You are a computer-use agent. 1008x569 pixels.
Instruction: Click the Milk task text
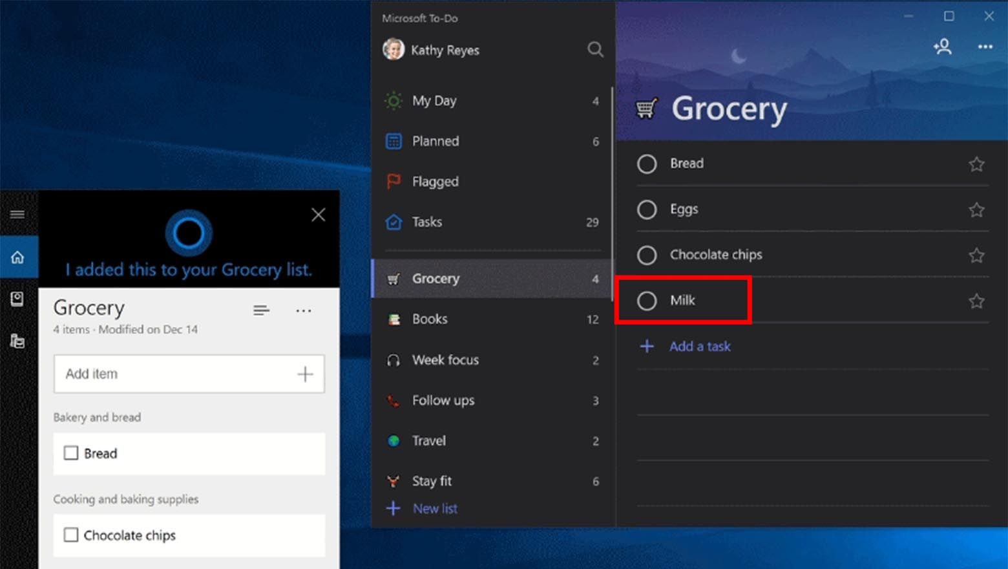coord(682,300)
